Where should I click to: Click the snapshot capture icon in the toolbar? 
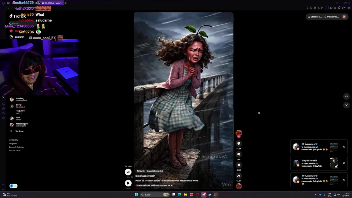click(311, 8)
